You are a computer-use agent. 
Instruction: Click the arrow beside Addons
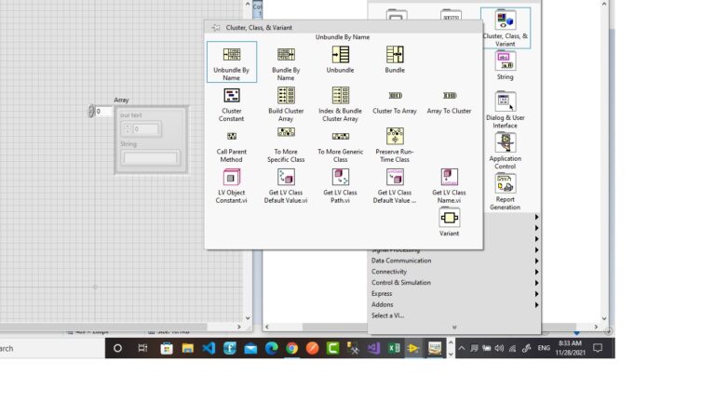click(536, 305)
